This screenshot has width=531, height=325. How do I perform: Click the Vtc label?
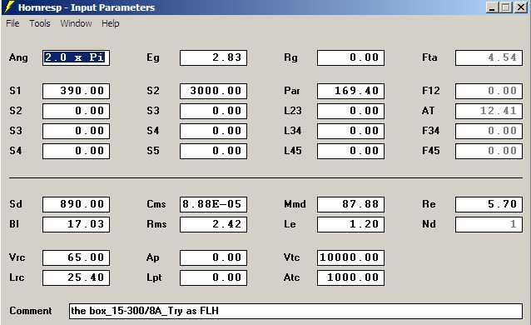[291, 257]
